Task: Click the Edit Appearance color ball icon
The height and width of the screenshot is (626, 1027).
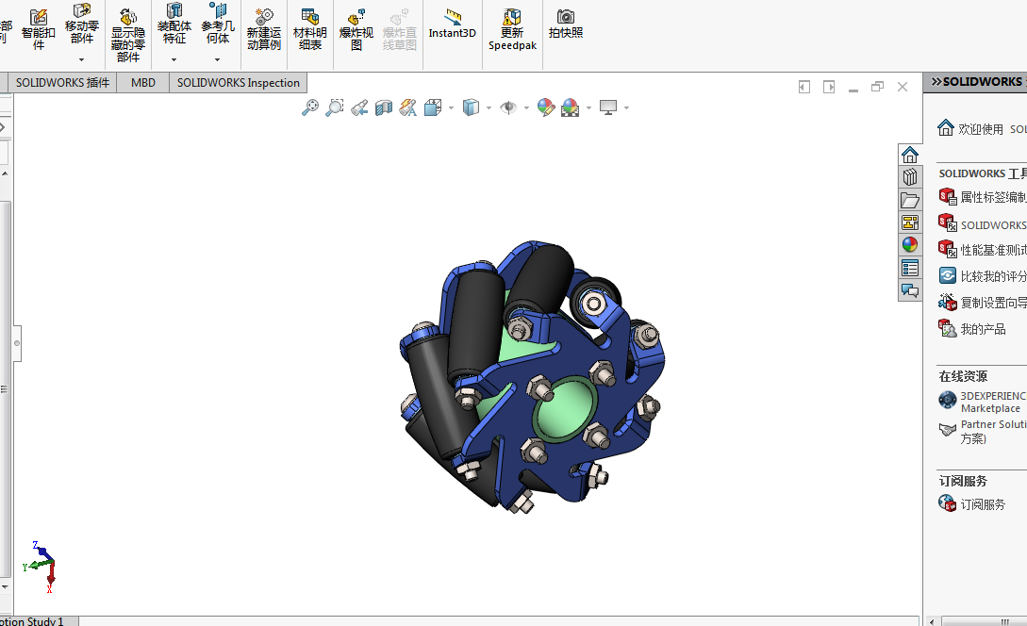Action: [x=546, y=107]
